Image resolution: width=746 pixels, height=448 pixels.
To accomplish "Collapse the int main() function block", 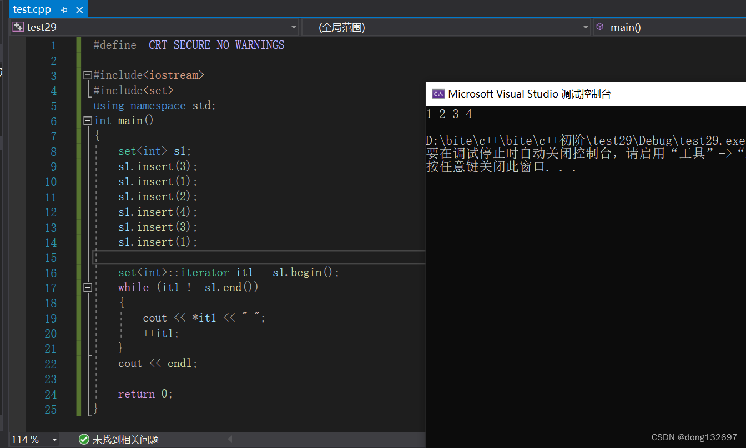I will click(87, 120).
